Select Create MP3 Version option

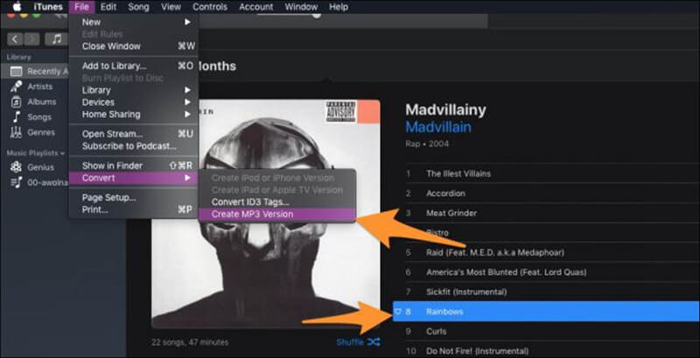click(277, 214)
